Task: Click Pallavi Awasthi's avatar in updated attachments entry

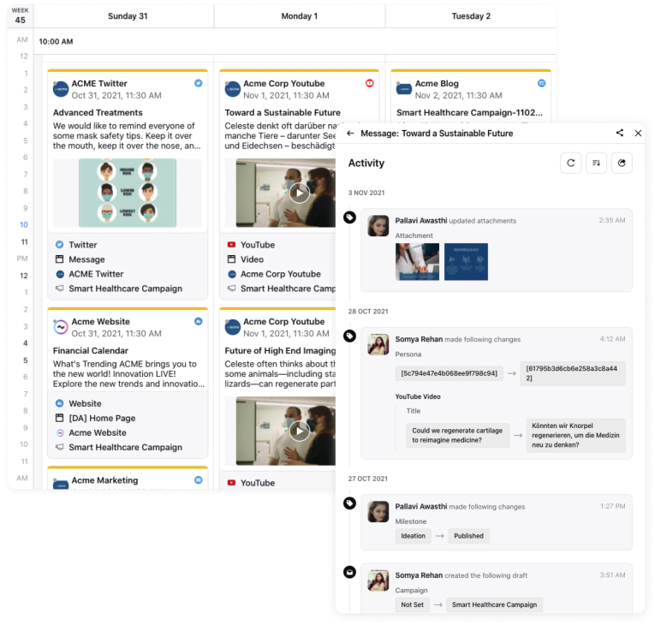Action: [x=378, y=226]
